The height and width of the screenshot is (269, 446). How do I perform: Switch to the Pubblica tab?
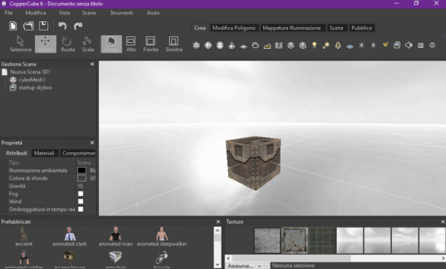[x=361, y=28]
